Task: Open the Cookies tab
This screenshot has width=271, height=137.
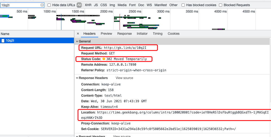Action: [x=174, y=34]
